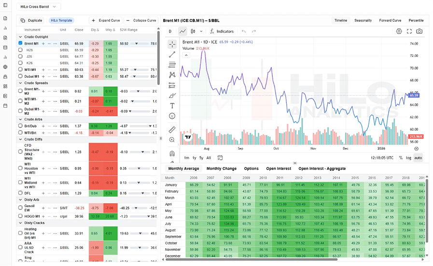Viewport: 433px width, 266px height.
Task: Collapse the Disty Arb section
Action: pyautogui.click(x=20, y=200)
